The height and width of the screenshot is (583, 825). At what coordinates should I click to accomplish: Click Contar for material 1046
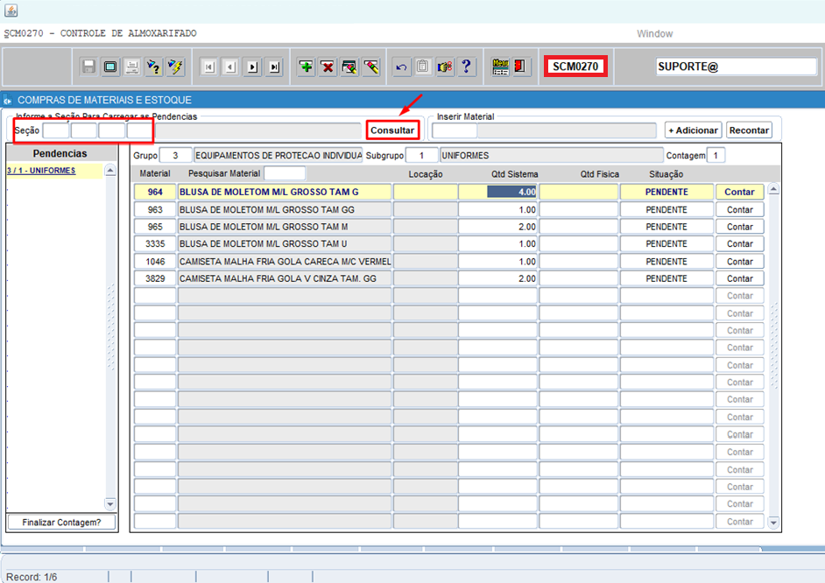coord(739,261)
